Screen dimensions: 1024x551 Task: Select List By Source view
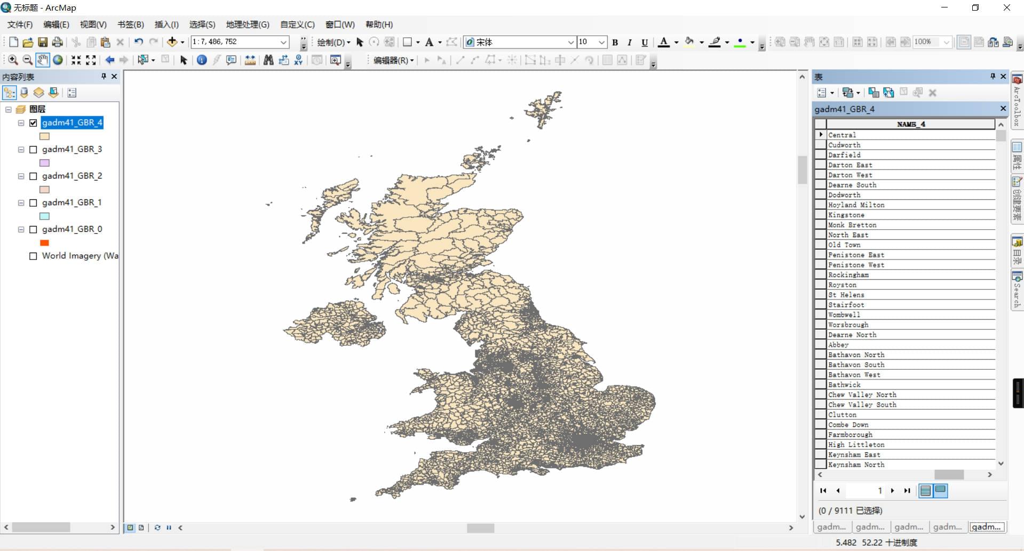[24, 93]
